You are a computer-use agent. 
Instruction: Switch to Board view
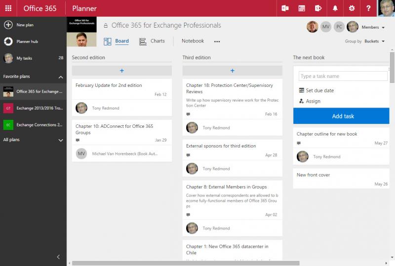click(117, 41)
